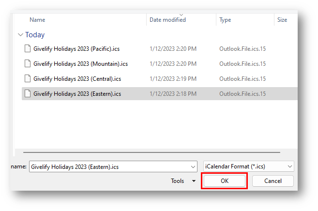Open the file name dropdown arrow
The image size is (318, 211).
193,166
